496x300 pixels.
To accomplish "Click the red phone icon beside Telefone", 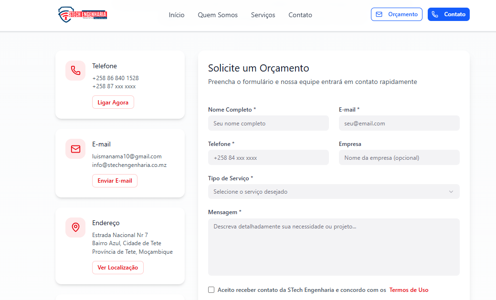I will (x=75, y=71).
